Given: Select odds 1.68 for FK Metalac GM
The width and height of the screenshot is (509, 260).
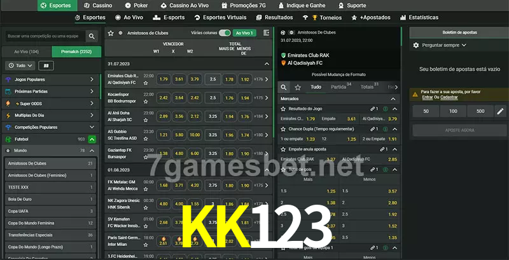Looking at the screenshot, I should pos(164,186).
